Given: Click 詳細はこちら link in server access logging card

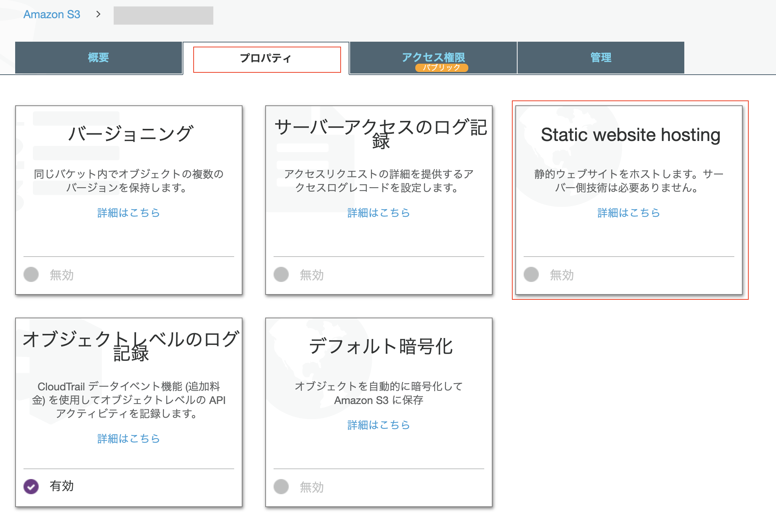Looking at the screenshot, I should (379, 213).
